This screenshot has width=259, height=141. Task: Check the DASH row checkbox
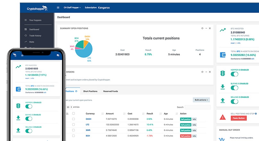(73, 119)
